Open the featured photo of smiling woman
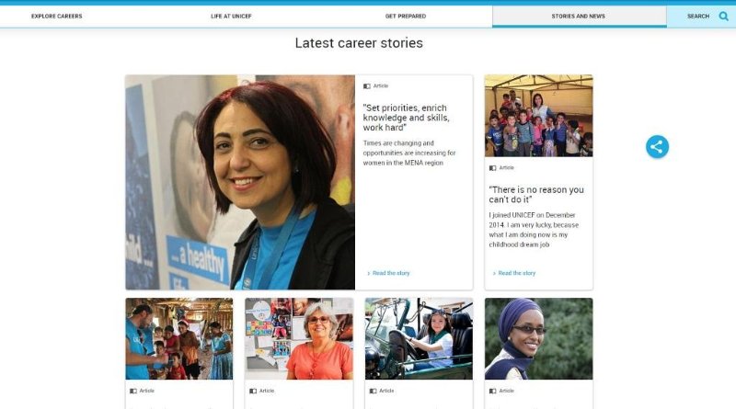This screenshot has width=736, height=409. click(240, 183)
